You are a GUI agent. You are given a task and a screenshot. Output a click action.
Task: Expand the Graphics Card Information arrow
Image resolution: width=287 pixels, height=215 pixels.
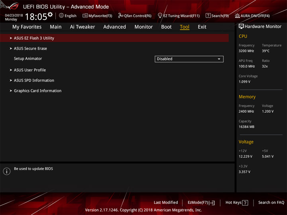point(11,91)
